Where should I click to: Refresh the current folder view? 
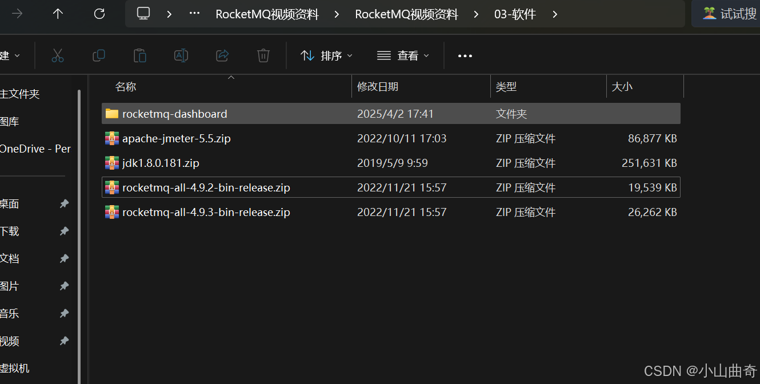pos(99,14)
